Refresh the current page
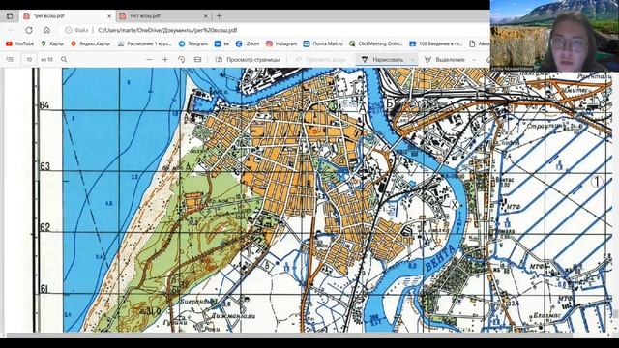Screen dimensions: 619x348 tap(29, 30)
